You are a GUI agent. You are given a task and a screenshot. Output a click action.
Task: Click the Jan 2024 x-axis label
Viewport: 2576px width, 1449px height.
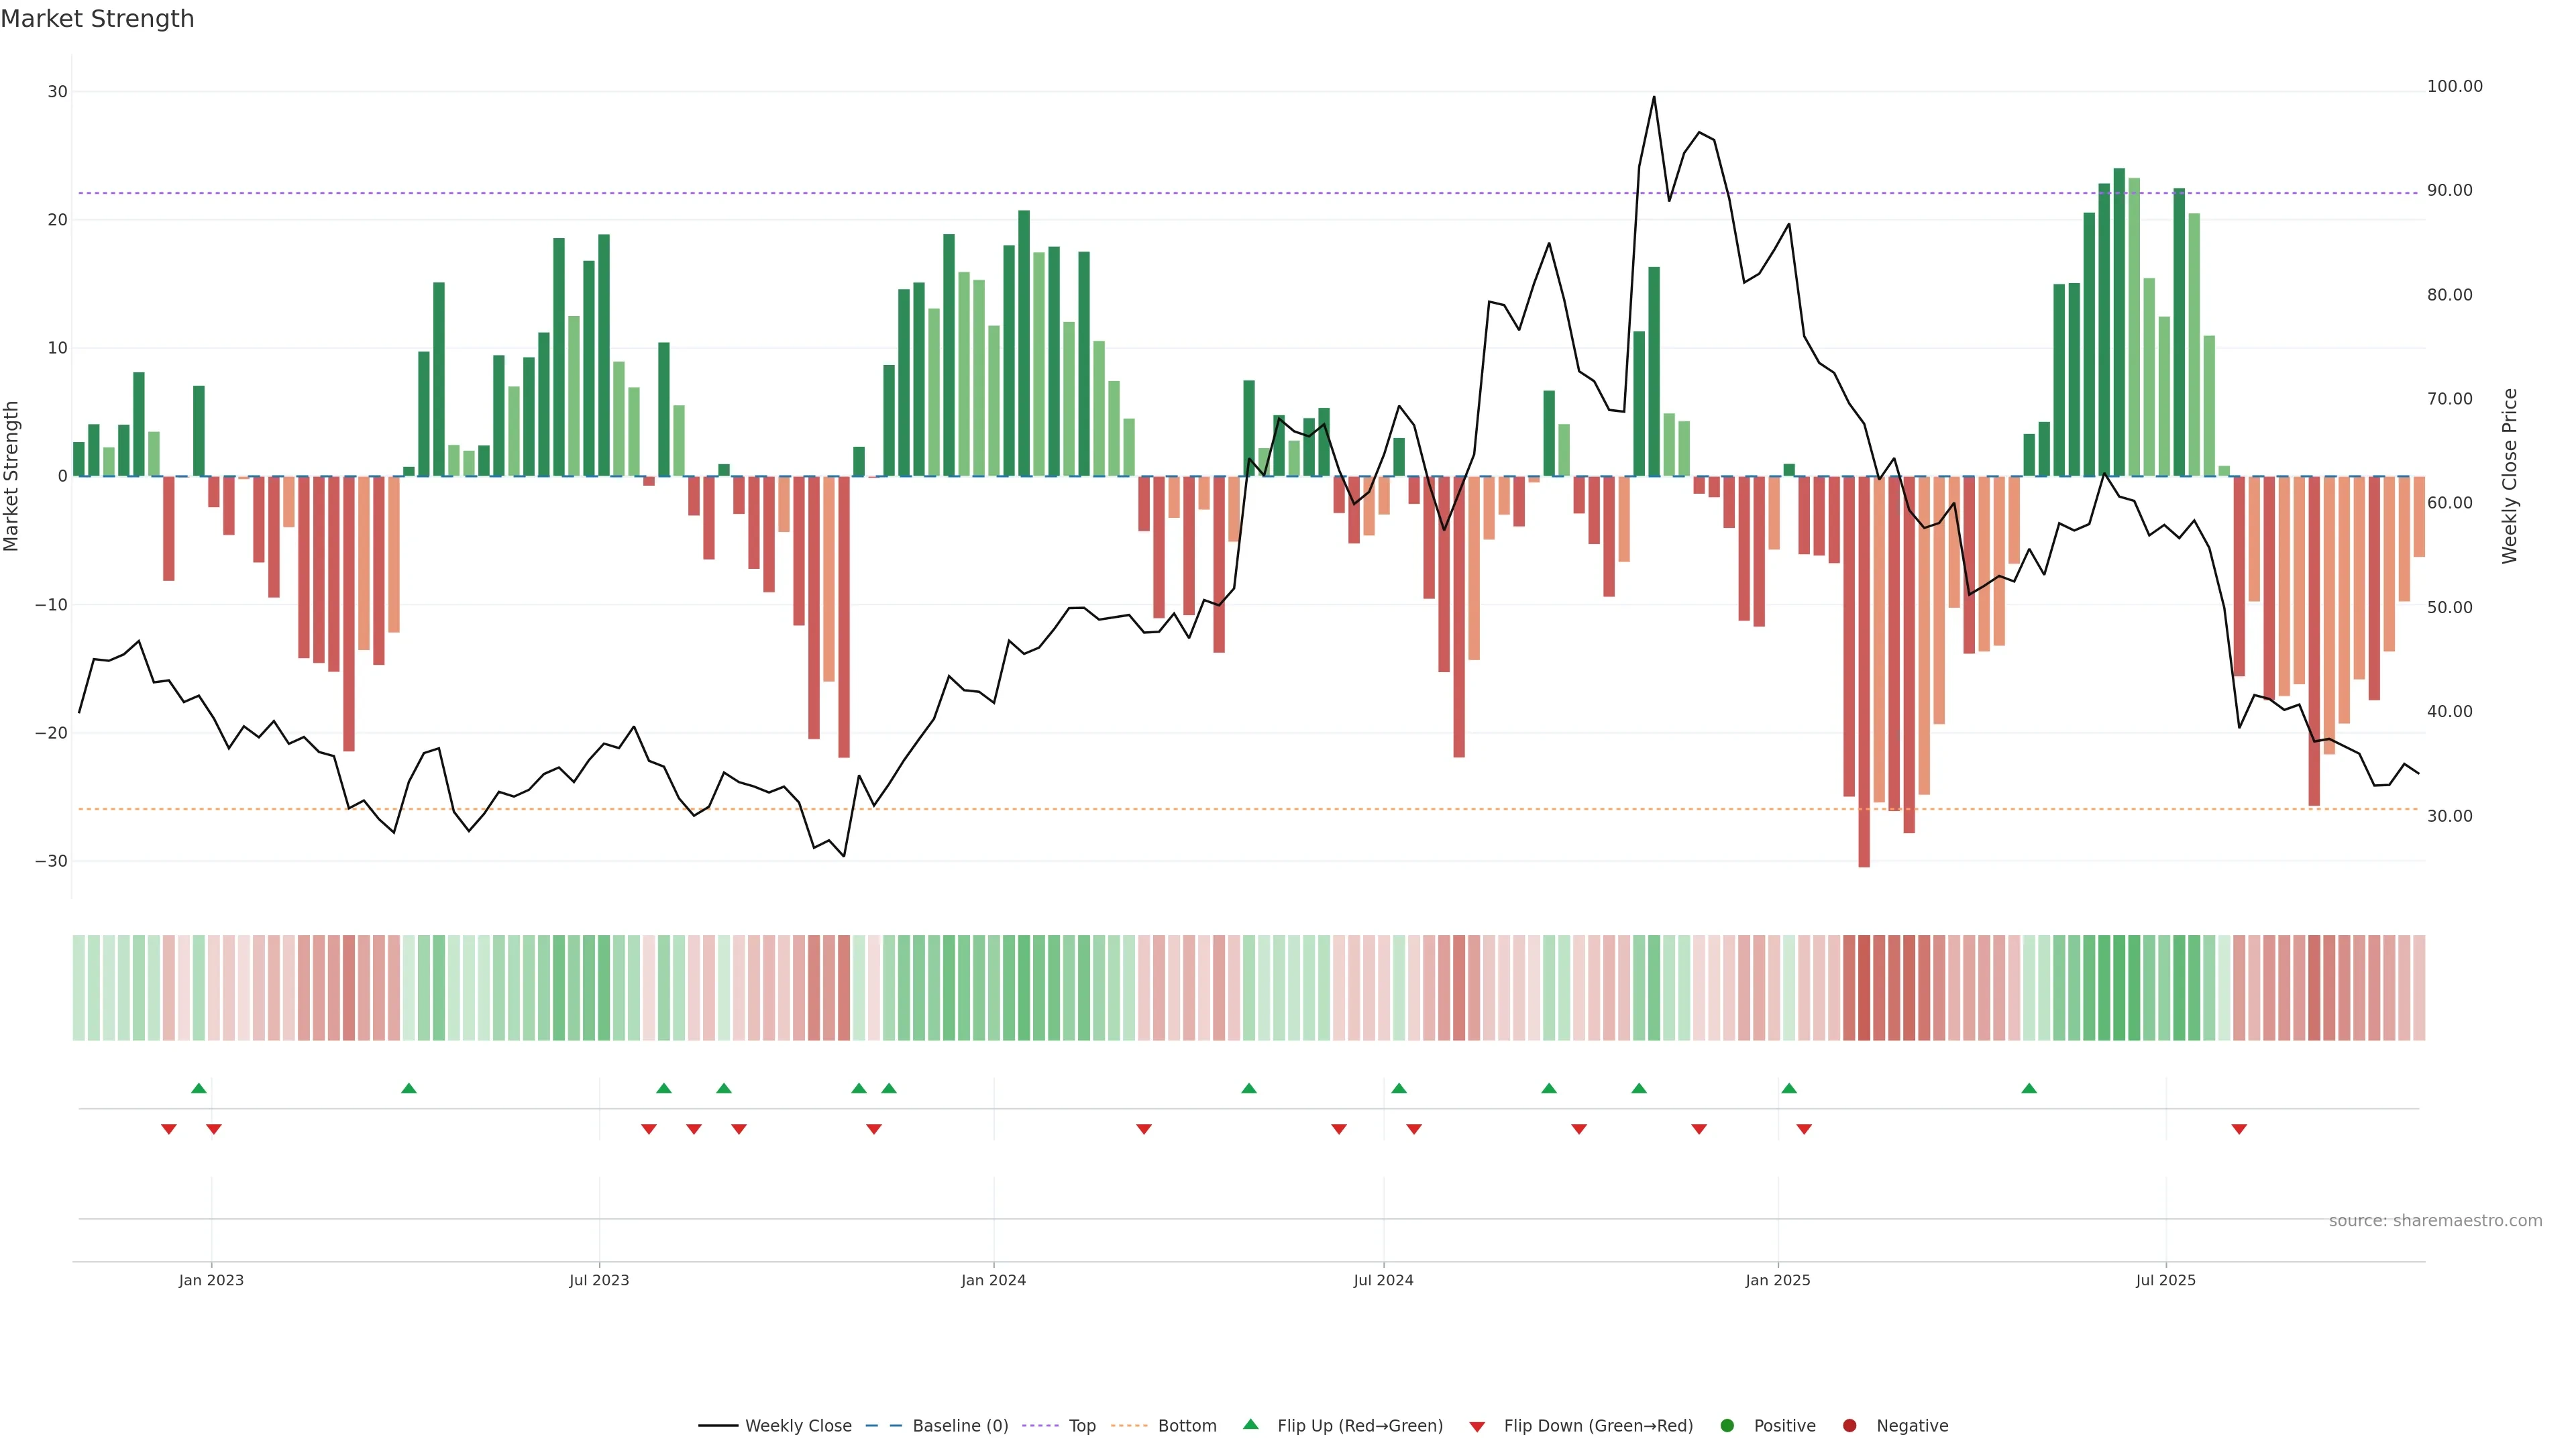click(x=993, y=1280)
